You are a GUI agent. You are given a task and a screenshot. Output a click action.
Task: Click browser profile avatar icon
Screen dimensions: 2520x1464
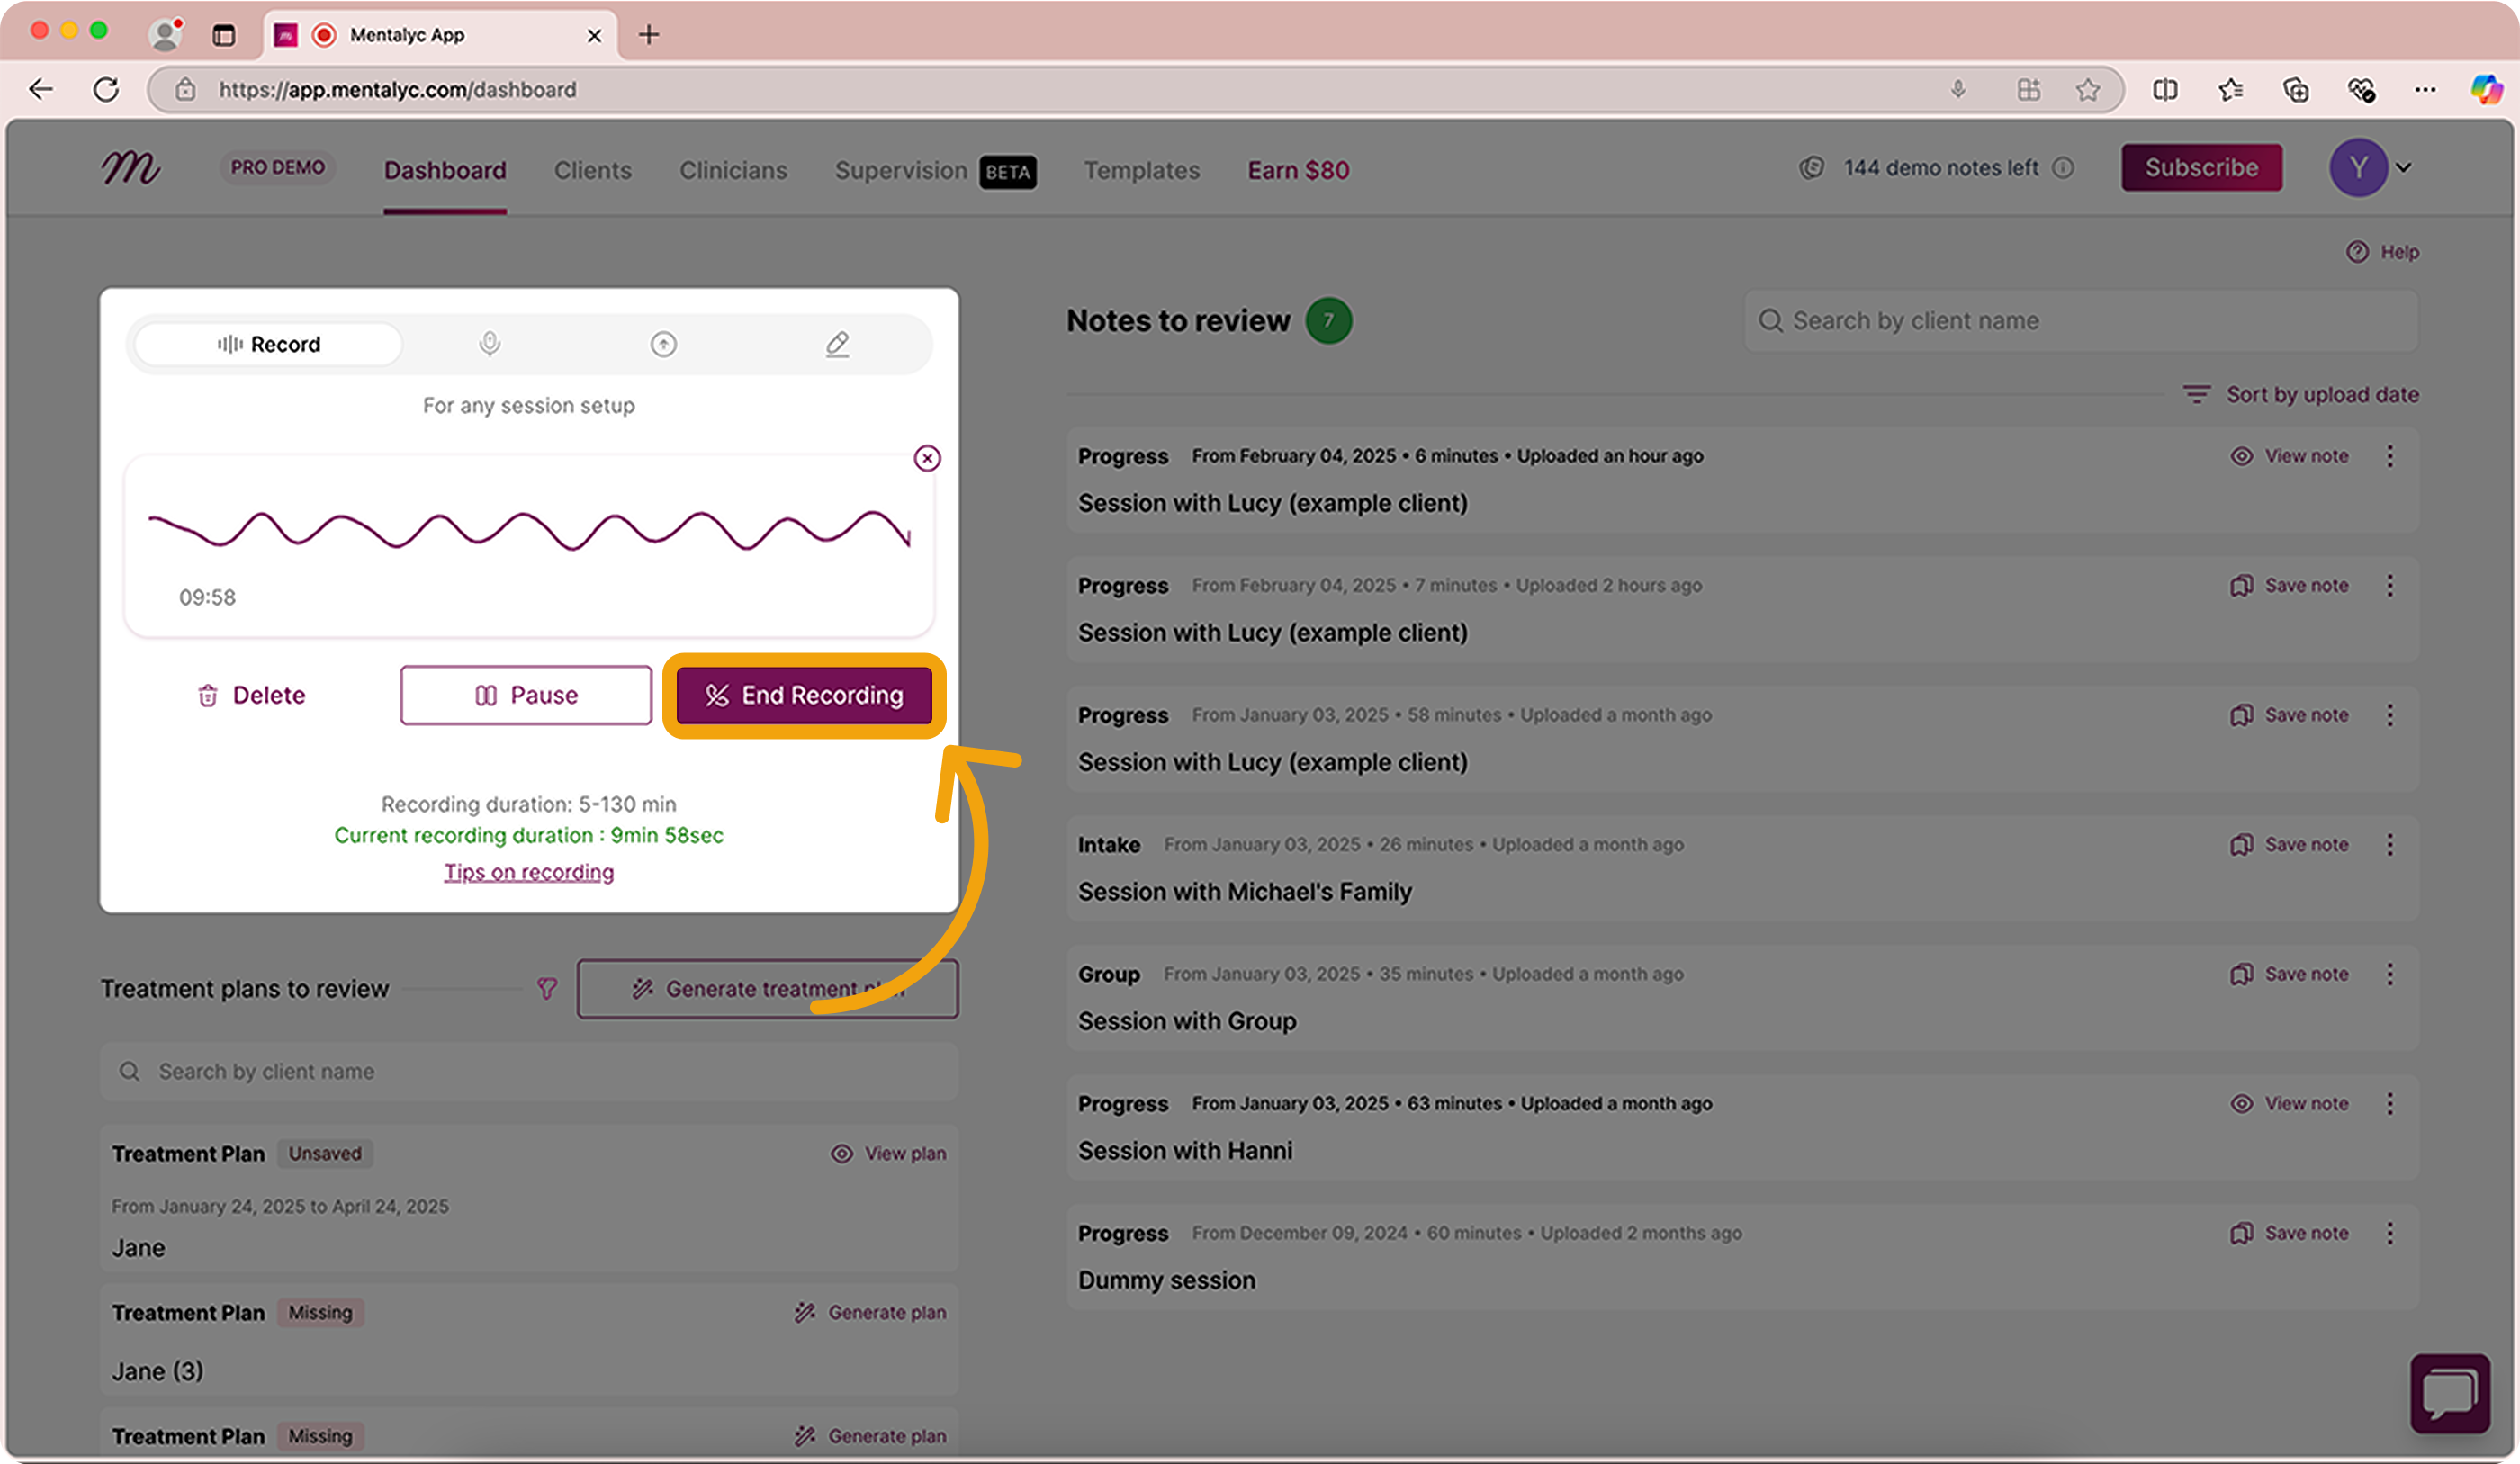[165, 35]
